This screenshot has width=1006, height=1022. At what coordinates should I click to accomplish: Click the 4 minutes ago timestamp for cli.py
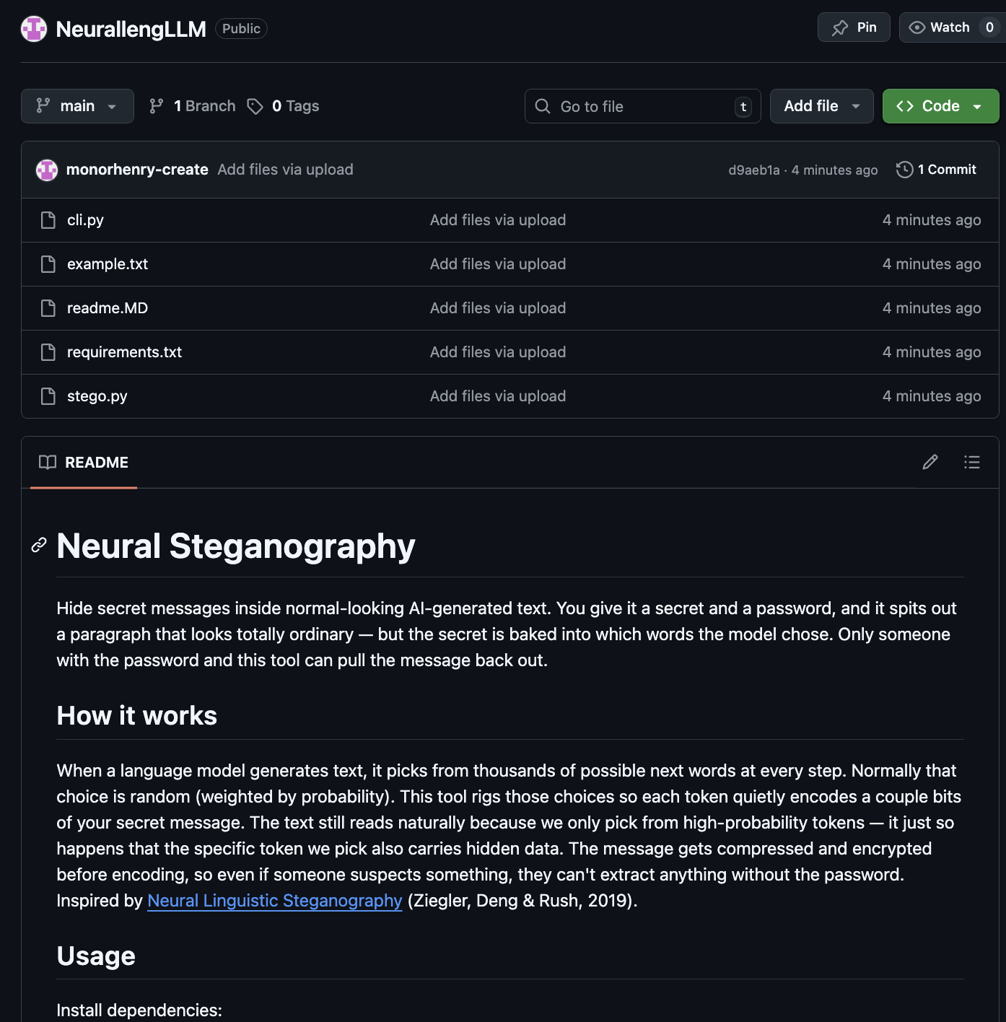click(x=932, y=220)
